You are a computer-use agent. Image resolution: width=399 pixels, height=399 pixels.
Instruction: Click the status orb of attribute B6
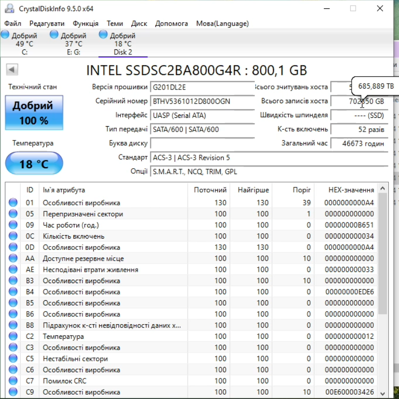pyautogui.click(x=13, y=314)
